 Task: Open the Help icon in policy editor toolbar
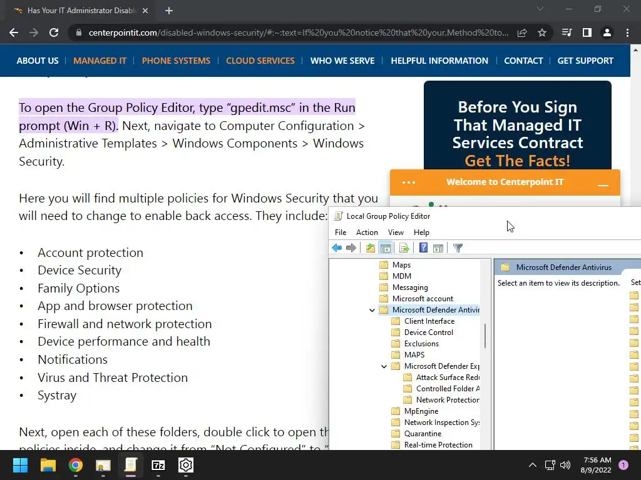tap(424, 247)
